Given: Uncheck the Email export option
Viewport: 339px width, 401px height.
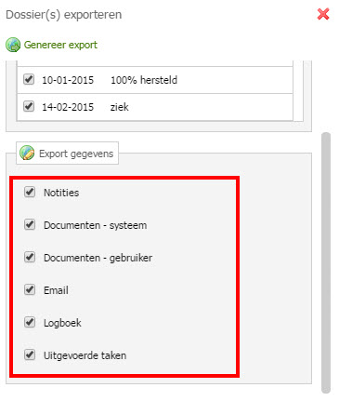Looking at the screenshot, I should (30, 289).
